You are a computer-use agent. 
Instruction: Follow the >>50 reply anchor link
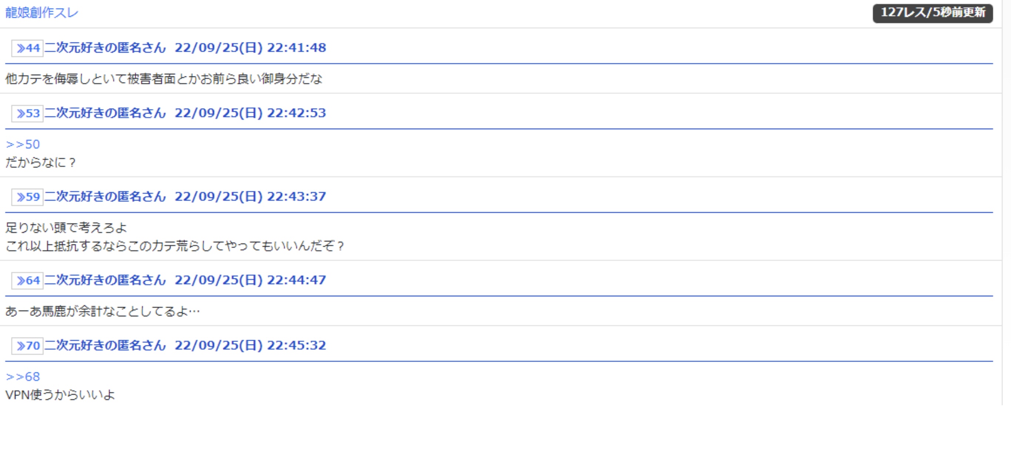click(x=23, y=144)
